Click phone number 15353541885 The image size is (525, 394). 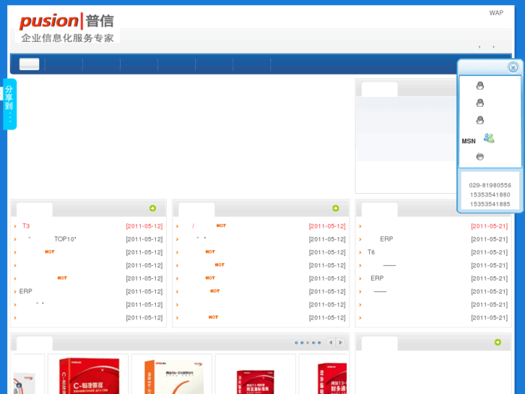click(x=490, y=204)
